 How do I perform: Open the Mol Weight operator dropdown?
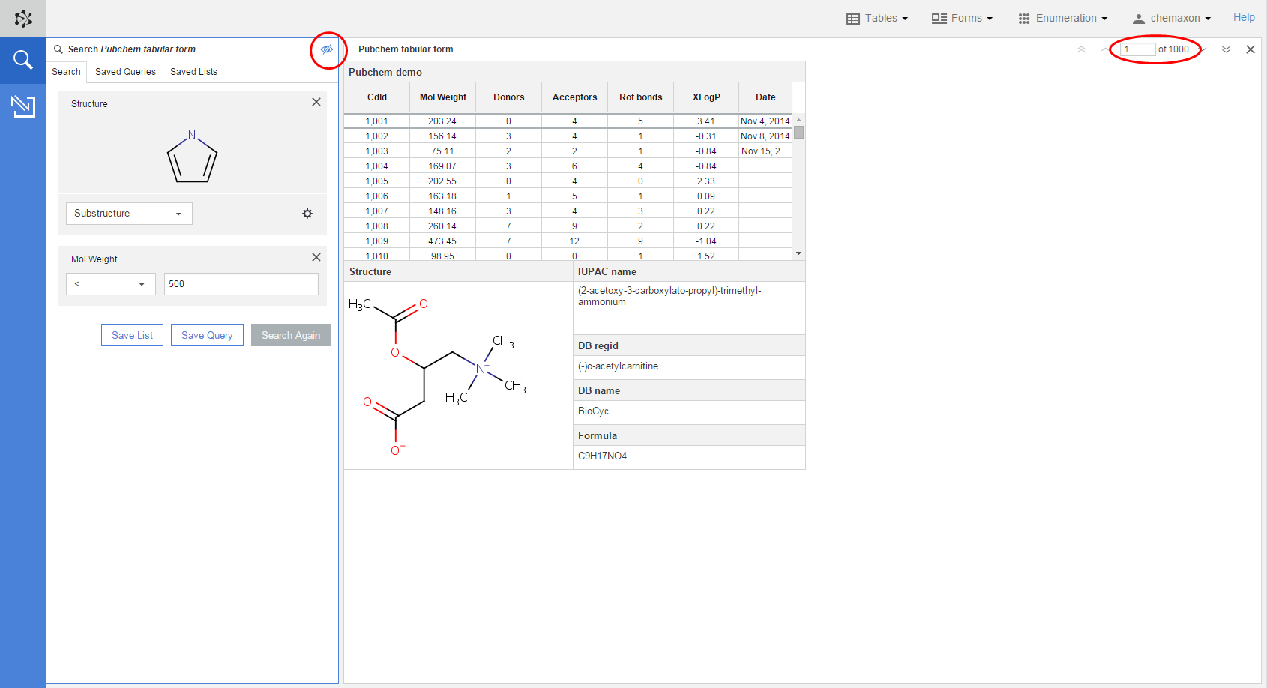click(x=110, y=284)
